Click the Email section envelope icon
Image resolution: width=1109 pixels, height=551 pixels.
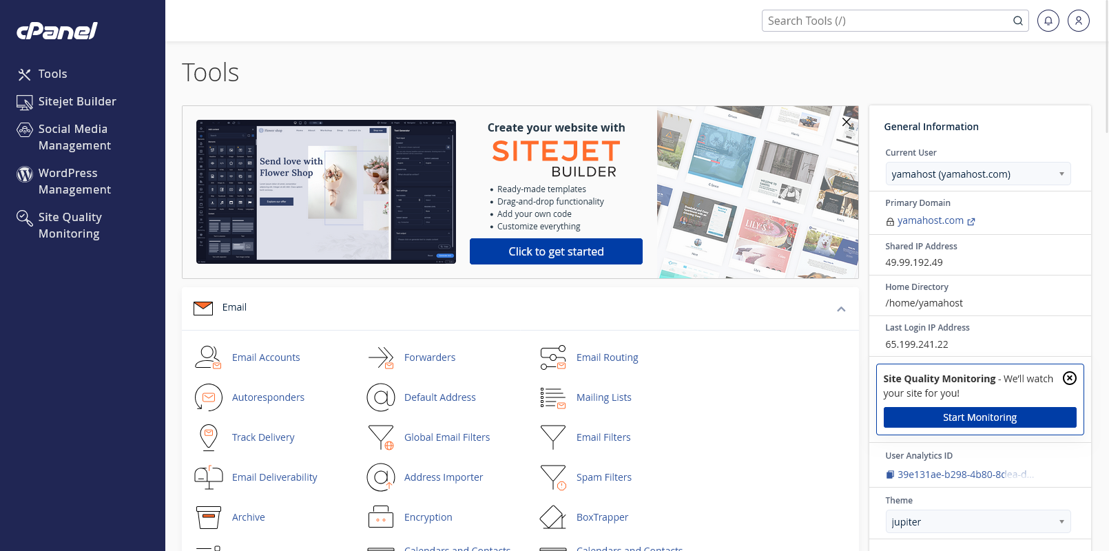pos(203,308)
